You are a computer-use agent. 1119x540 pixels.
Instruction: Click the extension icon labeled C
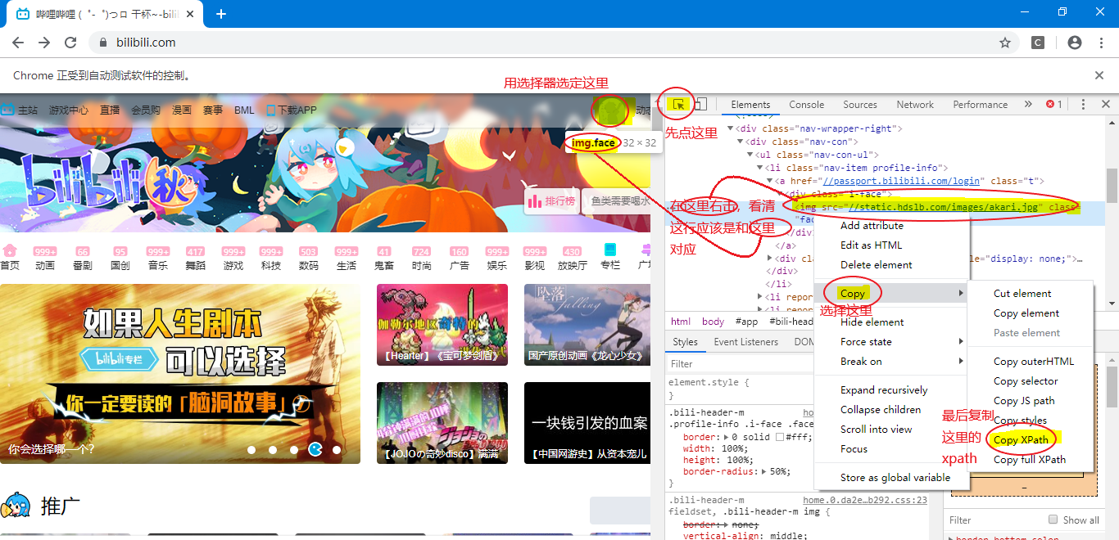point(1038,43)
